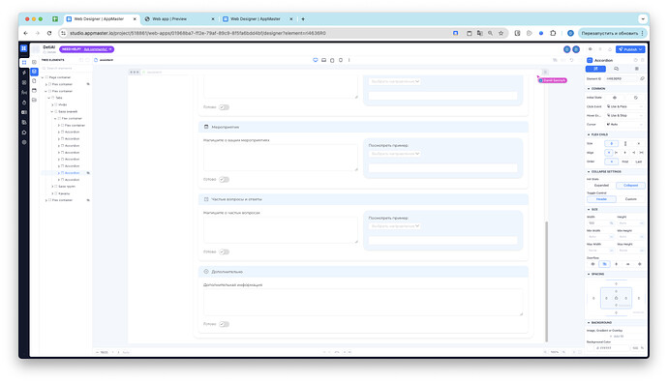Viewport: 668px width, 383px height.
Task: Switch to Web app | Preview browser tab
Action: coord(179,19)
